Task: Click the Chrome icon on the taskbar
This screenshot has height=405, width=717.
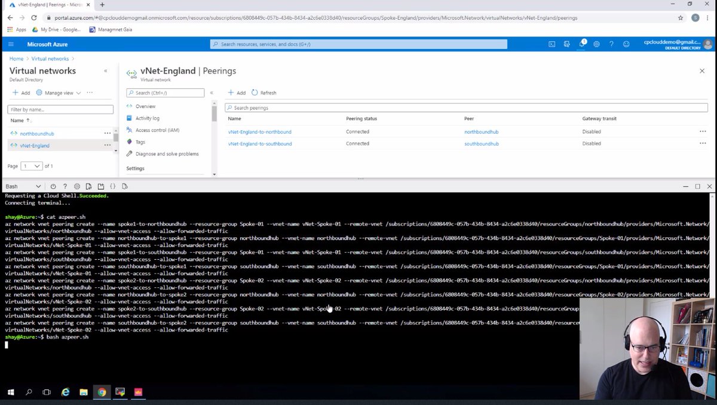Action: click(x=102, y=392)
